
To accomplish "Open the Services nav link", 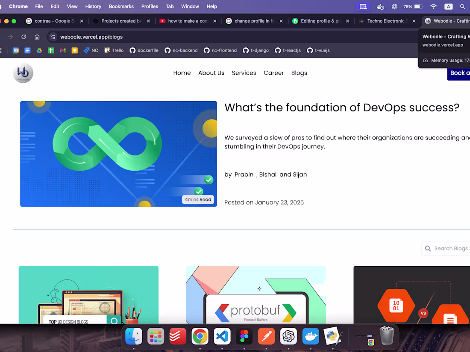I will click(x=244, y=73).
